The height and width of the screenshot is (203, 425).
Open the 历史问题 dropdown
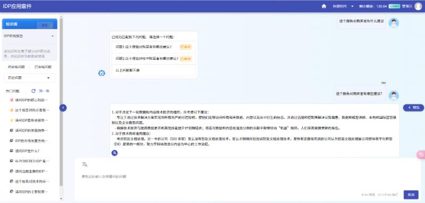tap(29, 78)
